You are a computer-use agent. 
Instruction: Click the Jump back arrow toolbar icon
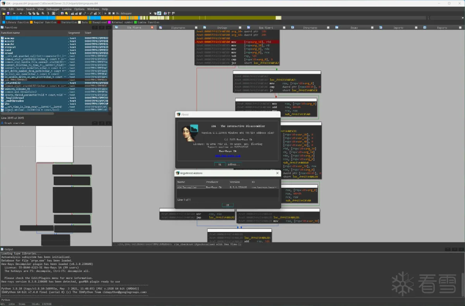(14, 13)
